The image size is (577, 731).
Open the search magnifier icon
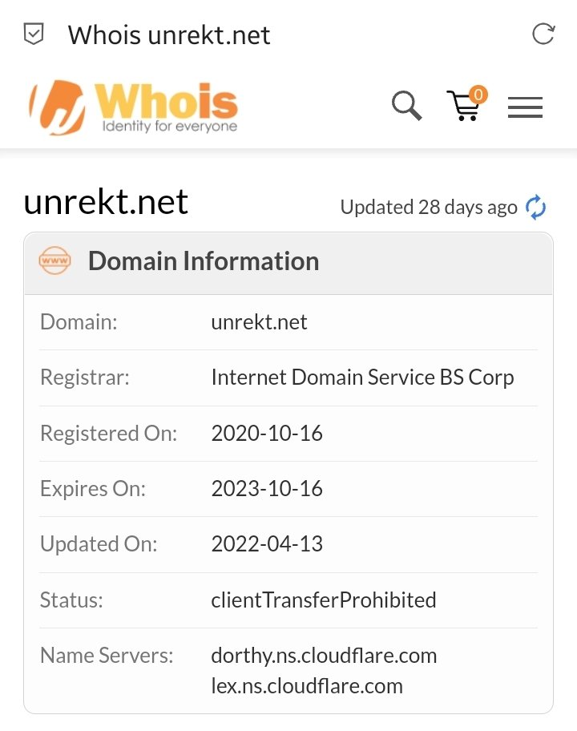point(407,106)
